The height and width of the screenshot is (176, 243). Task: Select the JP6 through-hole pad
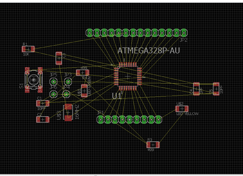pos(53,94)
